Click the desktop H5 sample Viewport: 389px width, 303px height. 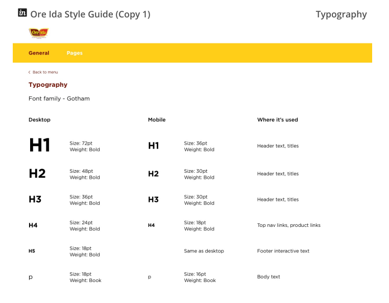(x=32, y=251)
